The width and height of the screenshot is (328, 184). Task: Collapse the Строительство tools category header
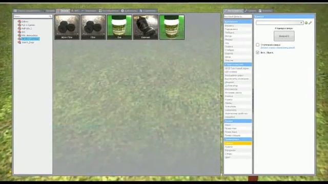click(238, 64)
